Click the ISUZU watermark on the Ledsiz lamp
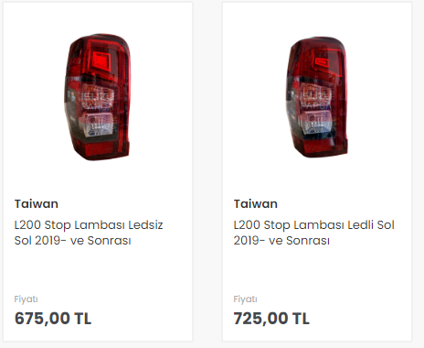Screen dimensions: 424x348 [98, 97]
